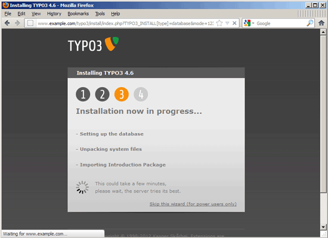This screenshot has width=328, height=238.
Task: Open the Tools menu
Action: pyautogui.click(x=100, y=14)
